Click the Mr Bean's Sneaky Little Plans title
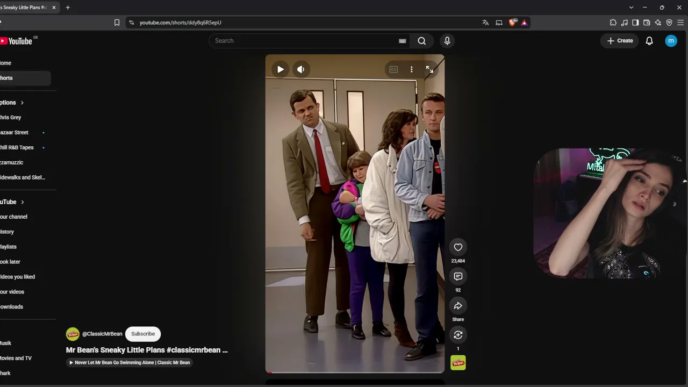The height and width of the screenshot is (387, 688). (147, 350)
